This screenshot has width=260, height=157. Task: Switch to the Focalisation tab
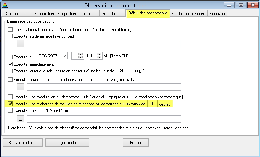(x=44, y=14)
